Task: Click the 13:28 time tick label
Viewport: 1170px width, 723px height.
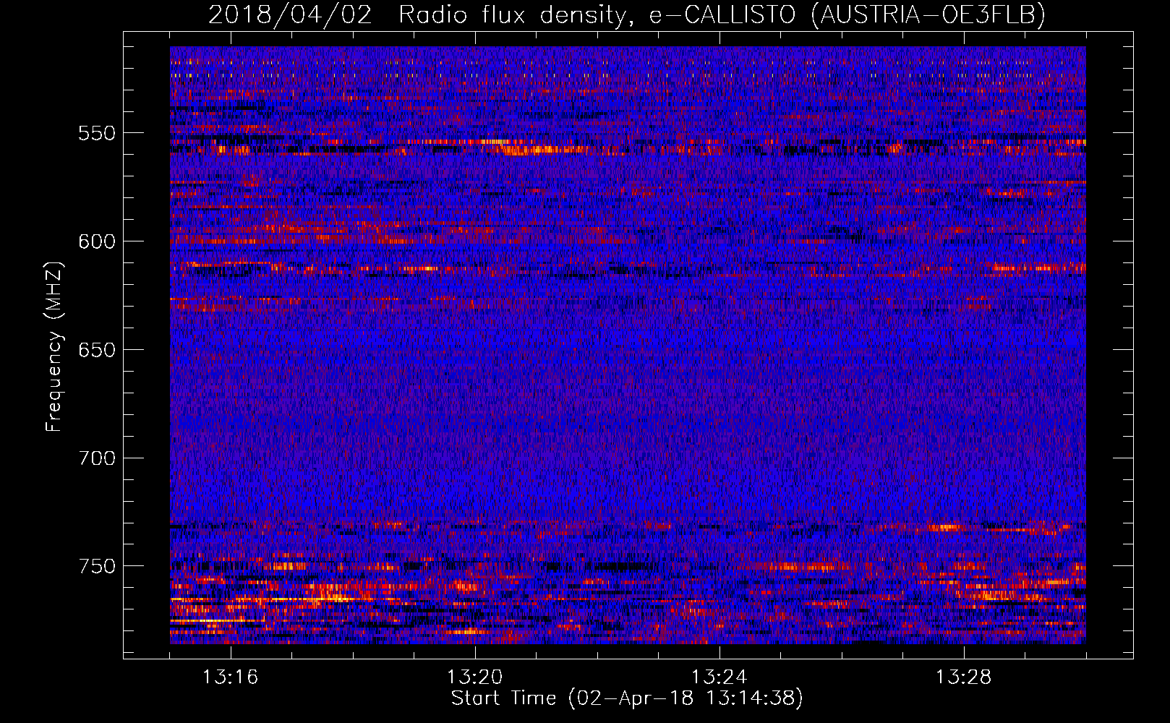Action: 963,677
